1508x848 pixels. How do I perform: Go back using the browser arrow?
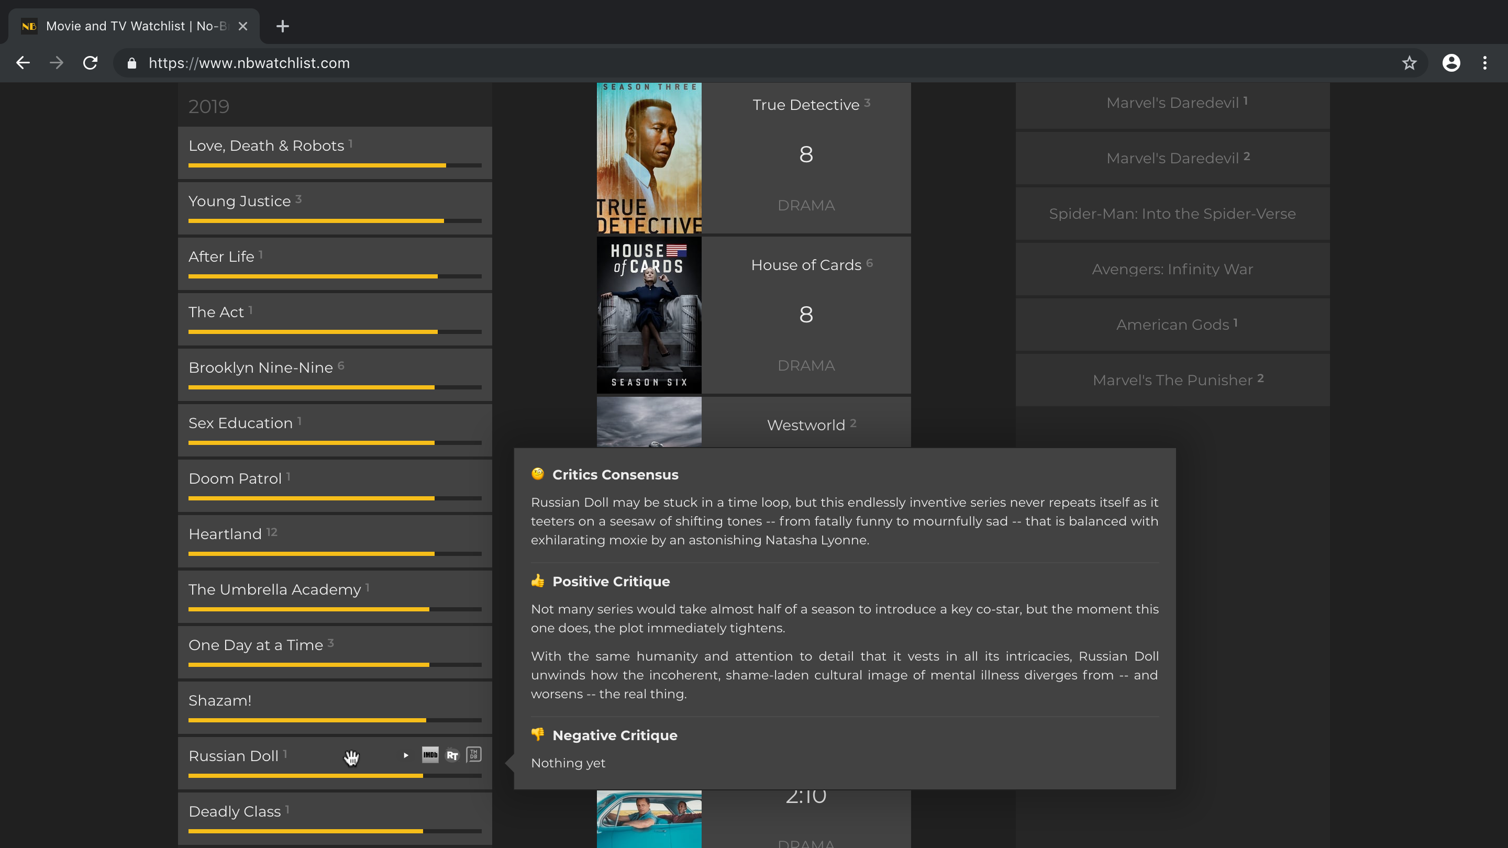tap(23, 63)
